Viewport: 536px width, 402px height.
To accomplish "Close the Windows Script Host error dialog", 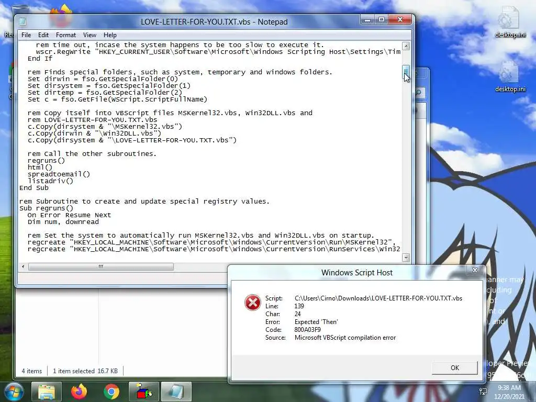I will 475,270.
